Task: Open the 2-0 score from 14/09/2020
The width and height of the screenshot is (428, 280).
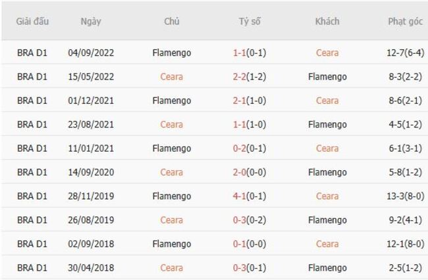Action: (241, 172)
